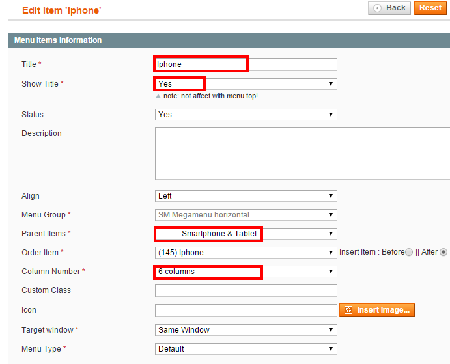Screen dimensions: 450x364
Task: Focus the Custom Class input field
Action: (246, 290)
